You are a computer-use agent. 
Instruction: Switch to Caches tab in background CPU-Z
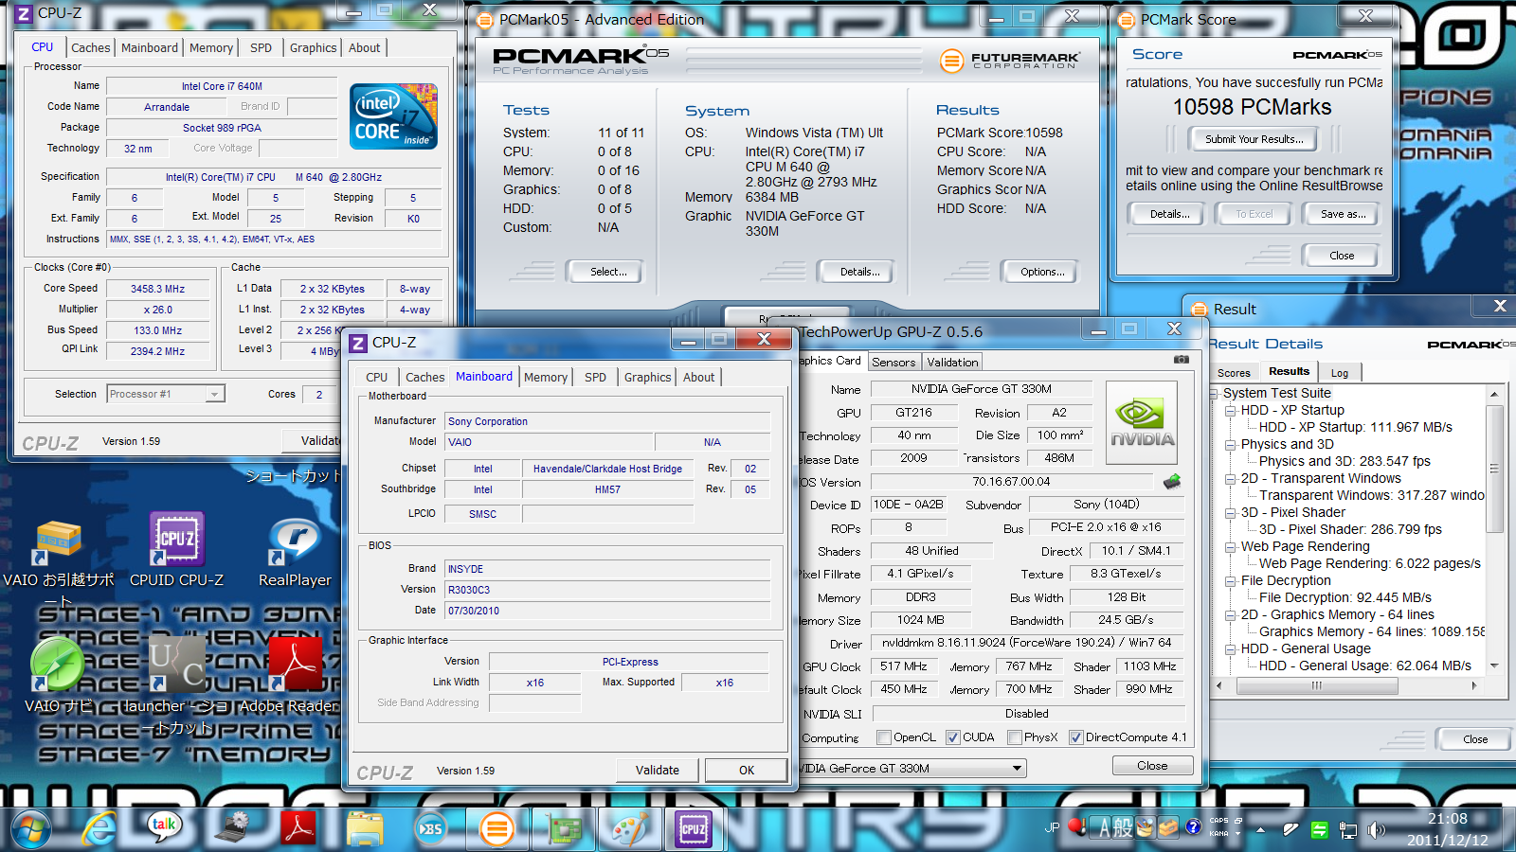tap(91, 48)
